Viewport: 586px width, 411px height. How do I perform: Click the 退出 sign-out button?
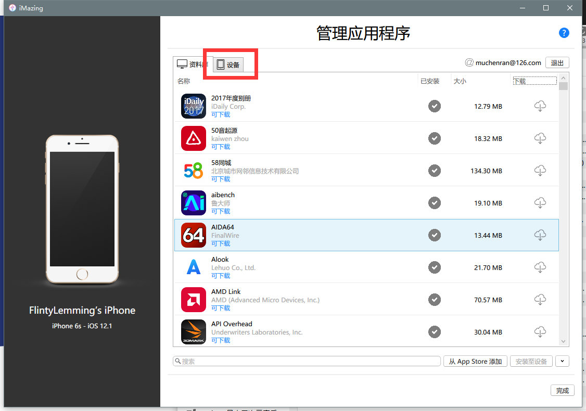point(557,62)
